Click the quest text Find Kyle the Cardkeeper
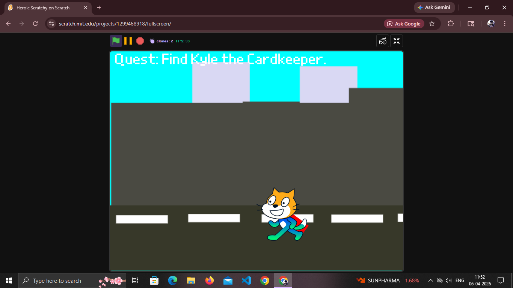Image resolution: width=513 pixels, height=288 pixels. click(x=220, y=59)
